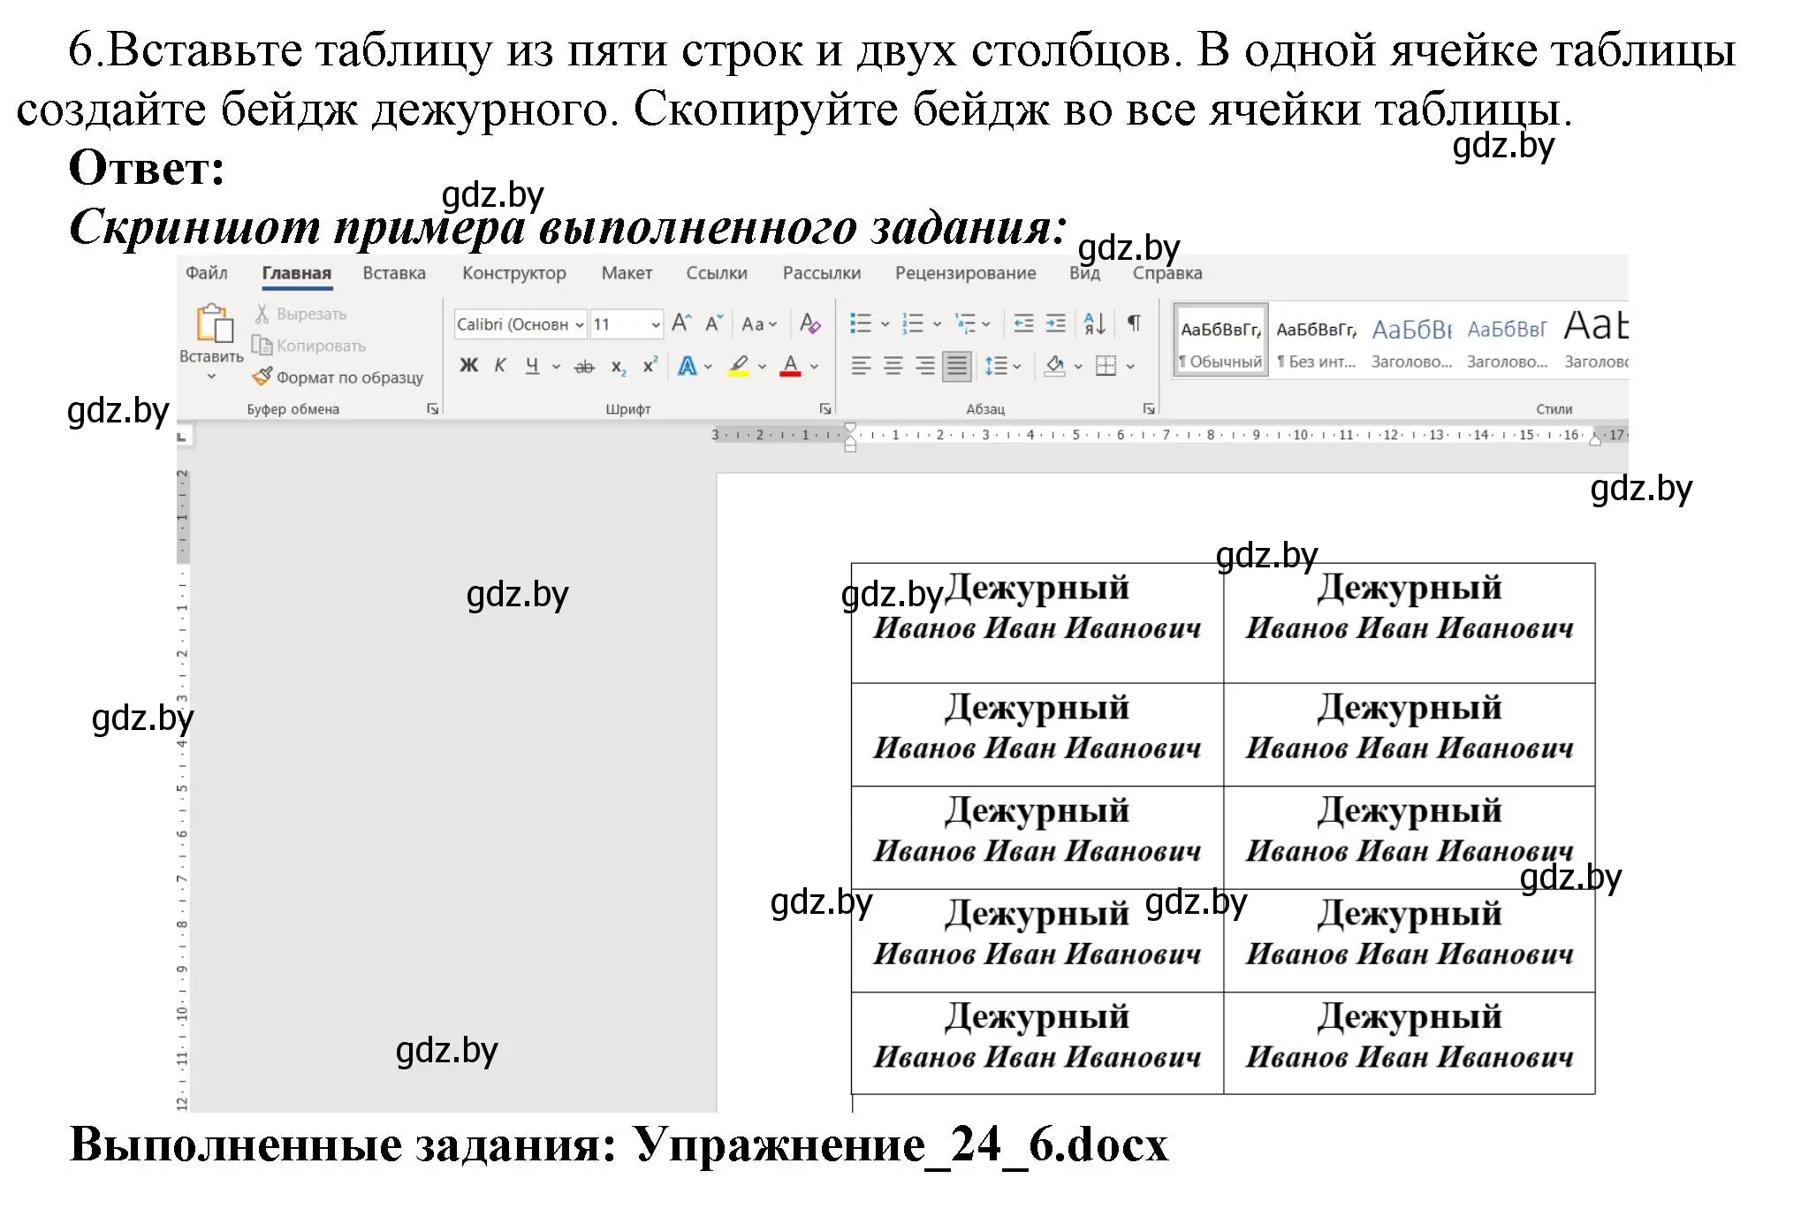Expand the underline style dropdown arrow
The width and height of the screenshot is (1801, 1209).
[x=557, y=367]
